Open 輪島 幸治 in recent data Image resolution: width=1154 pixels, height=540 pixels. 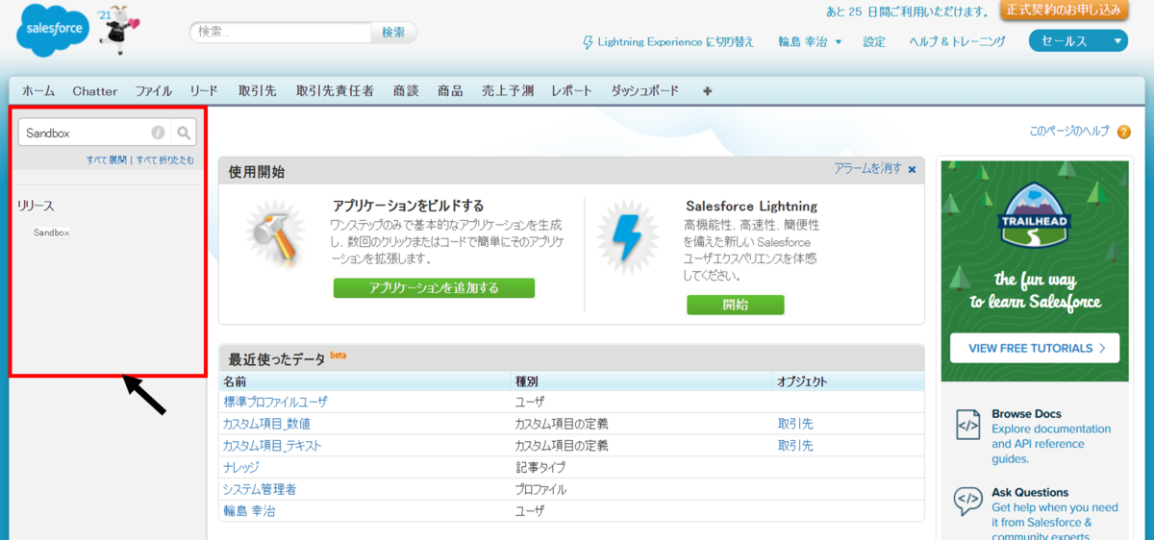[x=249, y=512]
